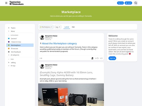The image size is (142, 106).
Task: Click the General category blue square
Action: pos(9,39)
